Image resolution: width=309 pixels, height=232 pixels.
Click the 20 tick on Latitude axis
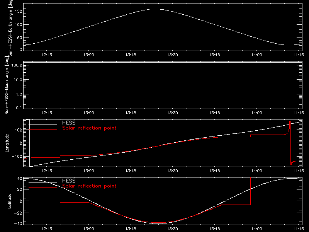click(x=20, y=189)
